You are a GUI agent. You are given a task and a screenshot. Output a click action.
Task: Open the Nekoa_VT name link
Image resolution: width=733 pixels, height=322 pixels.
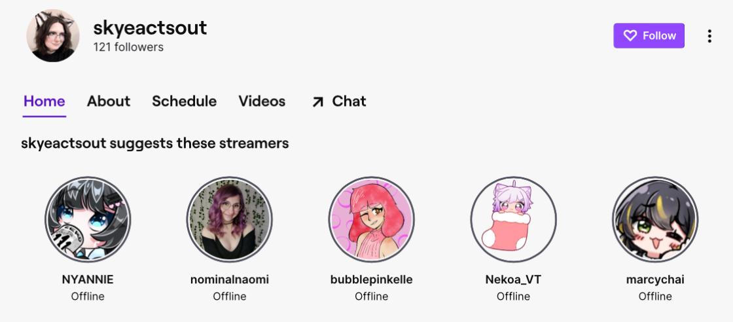pyautogui.click(x=513, y=279)
